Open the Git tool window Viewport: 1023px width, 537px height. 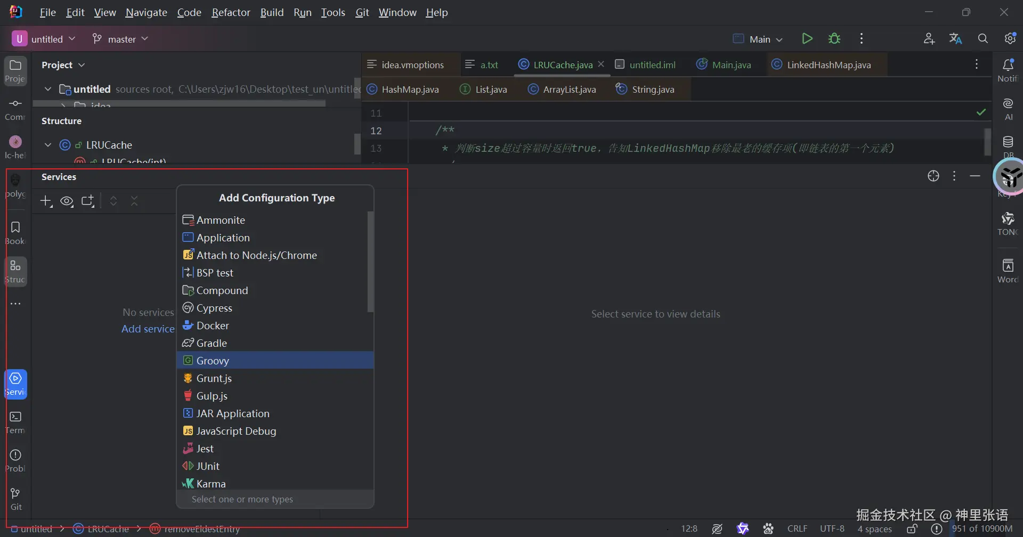15,499
